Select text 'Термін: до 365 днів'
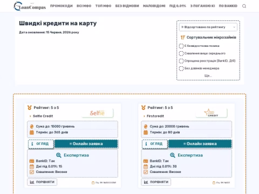The height and width of the screenshot is (194, 259). click(52, 133)
